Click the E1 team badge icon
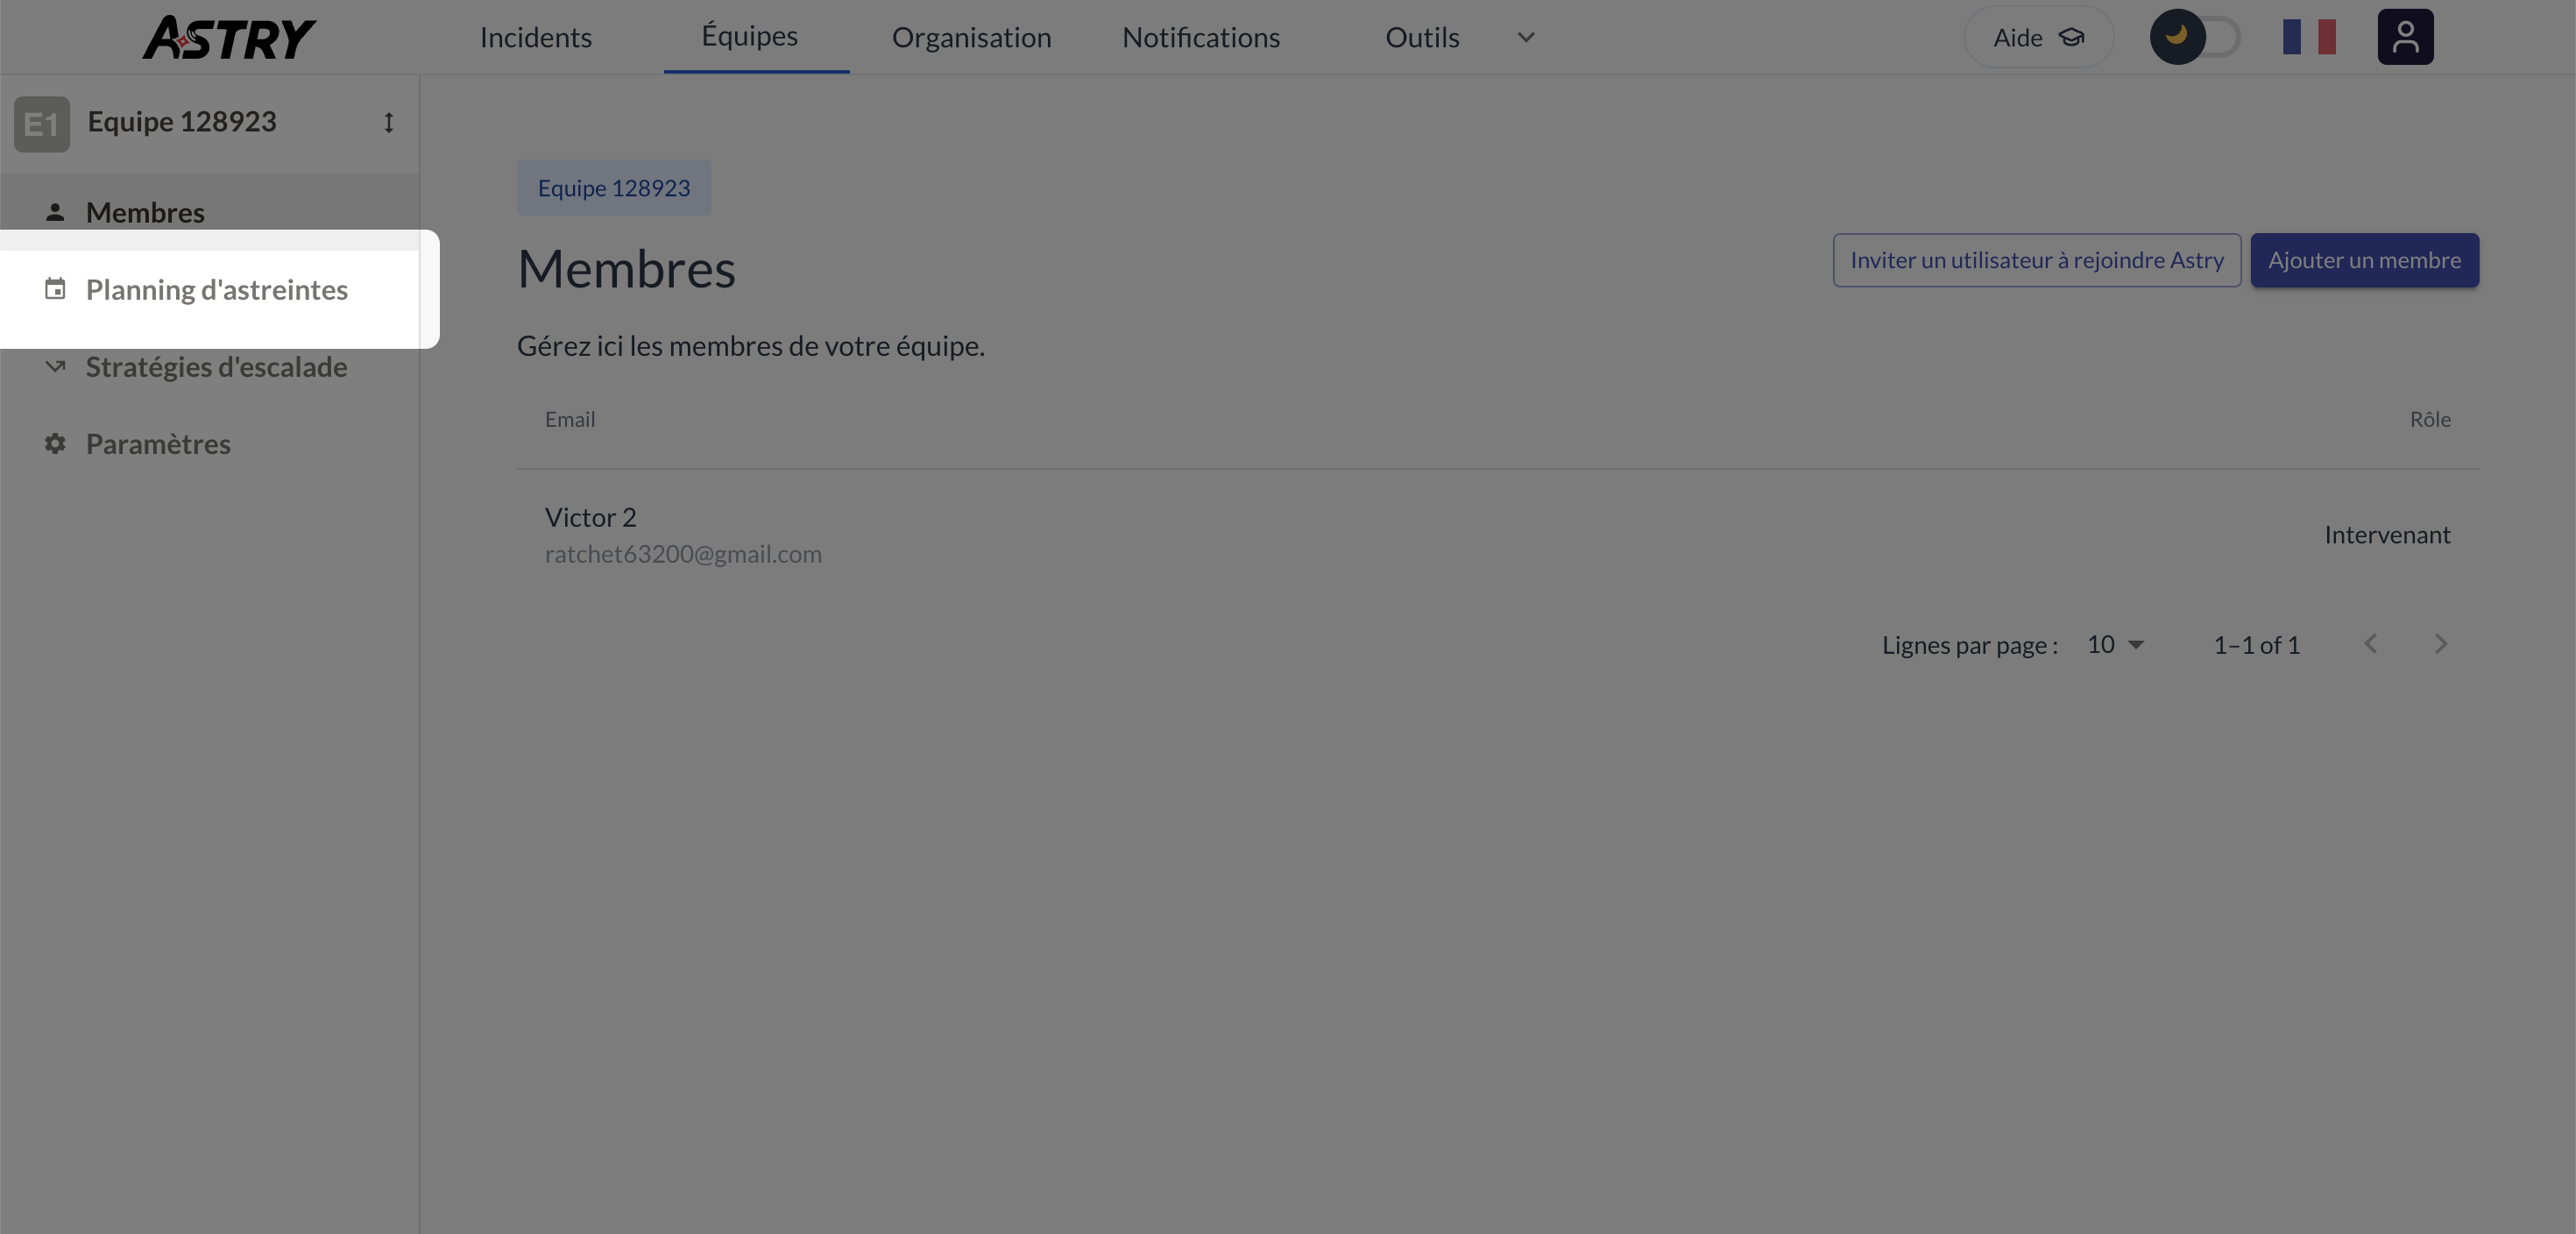 tap(41, 124)
